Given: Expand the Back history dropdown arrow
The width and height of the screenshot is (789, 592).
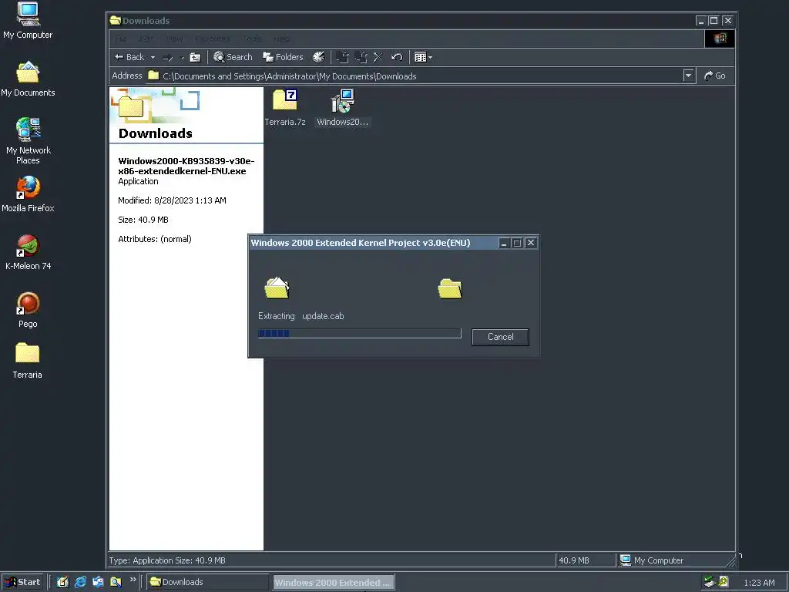Looking at the screenshot, I should pos(153,57).
